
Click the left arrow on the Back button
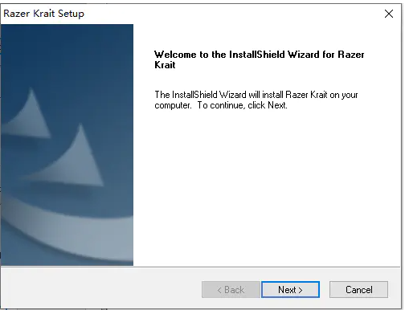(x=219, y=290)
